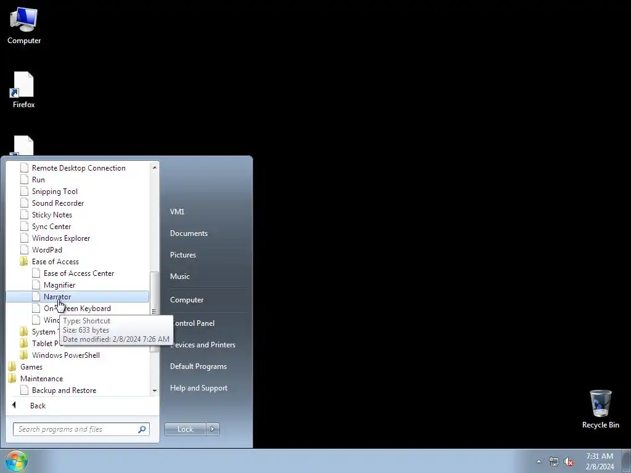Open Help and Support
Viewport: 631px width, 473px height.
coord(198,388)
